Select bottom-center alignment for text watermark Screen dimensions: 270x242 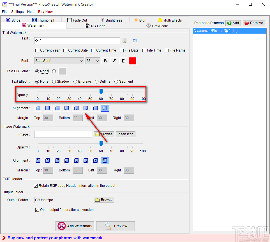click(x=76, y=108)
